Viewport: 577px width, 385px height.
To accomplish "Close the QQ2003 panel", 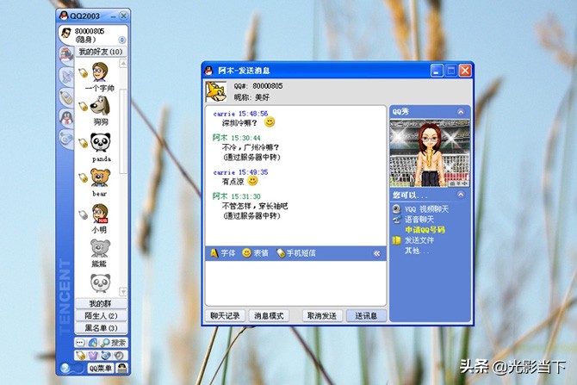I will coord(124,16).
